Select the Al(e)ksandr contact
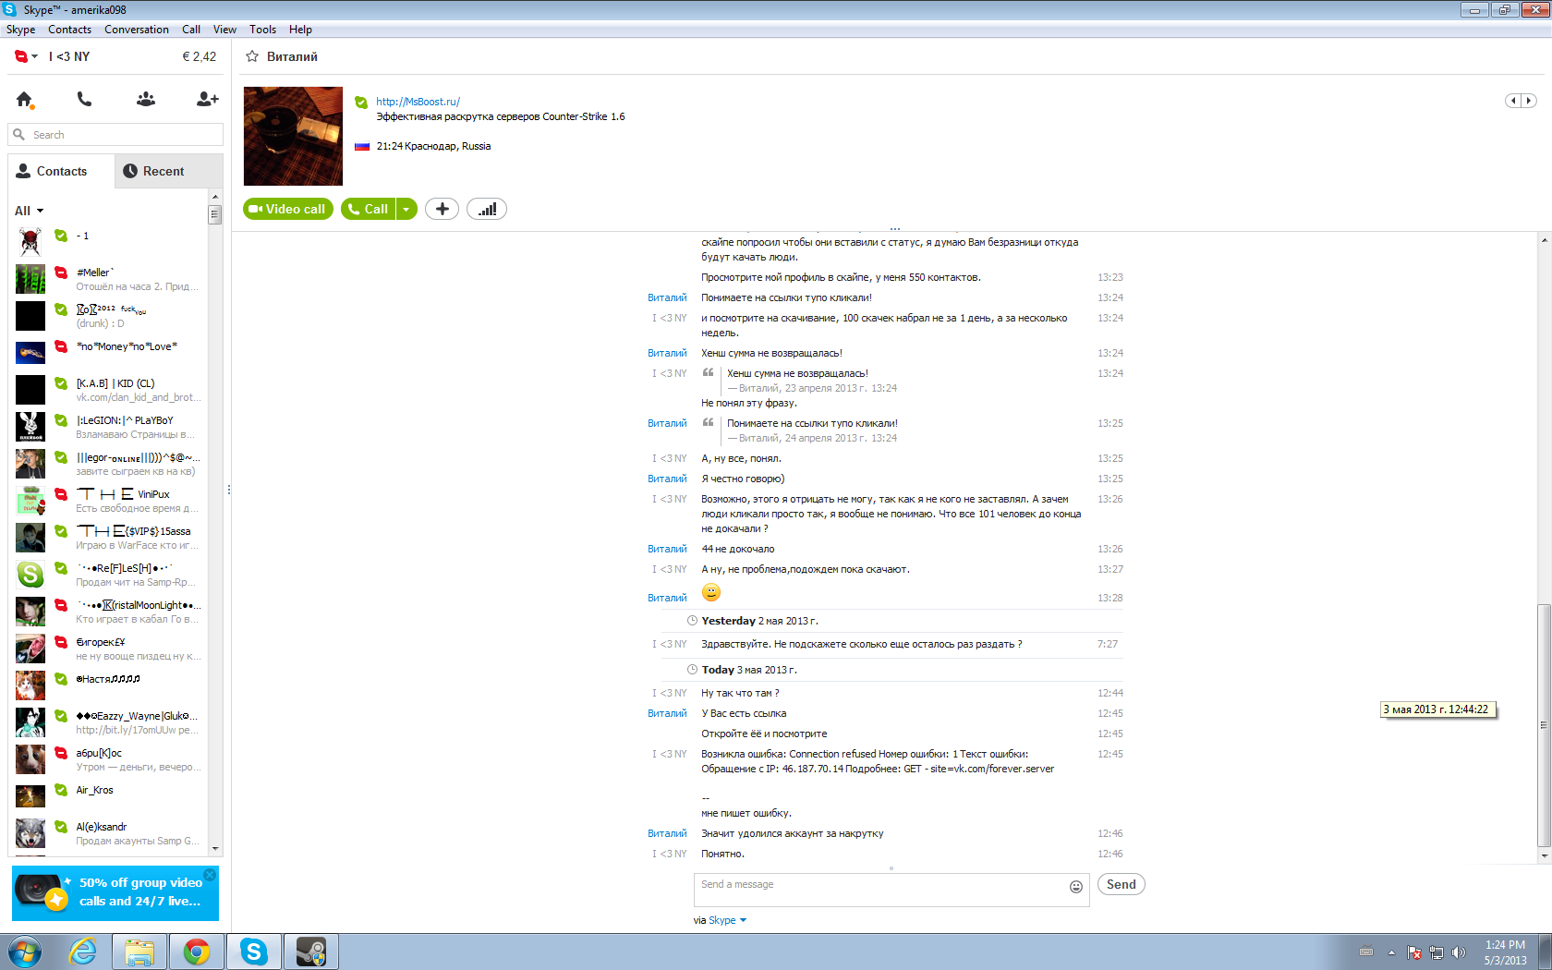 click(x=109, y=833)
